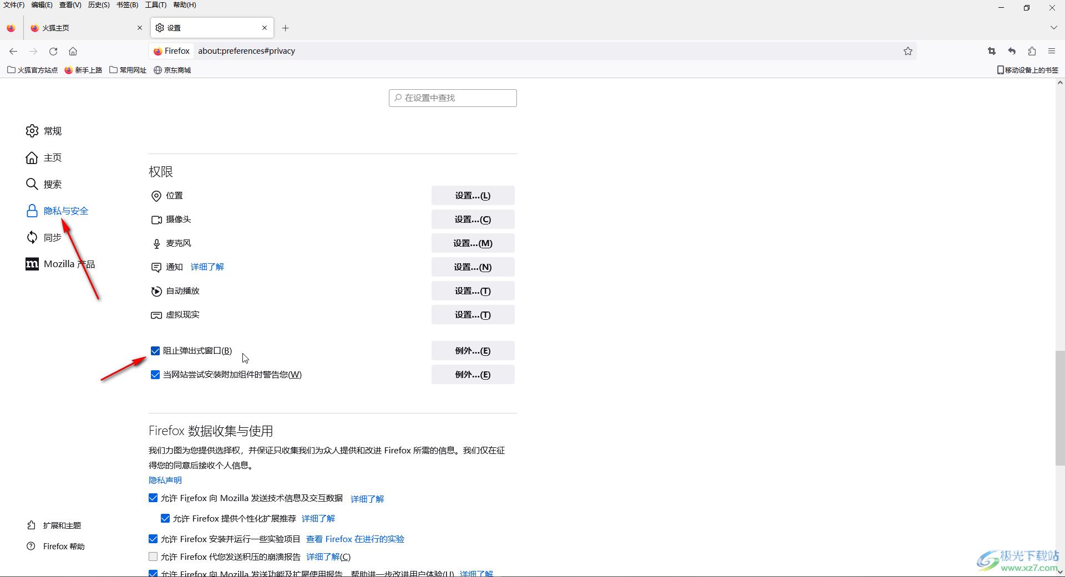The height and width of the screenshot is (577, 1065).
Task: Open 摄像头 permission 设置 button
Action: 473,219
